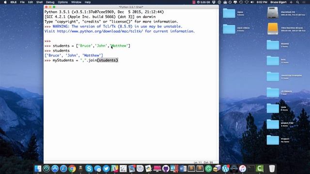Screen dimensions: 310x174
Task: Launch Microsoft Word from the Dock
Action: [x=183, y=169]
